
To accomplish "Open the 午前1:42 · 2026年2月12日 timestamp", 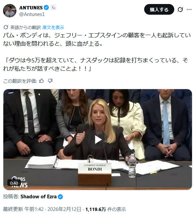I will click(53, 209).
